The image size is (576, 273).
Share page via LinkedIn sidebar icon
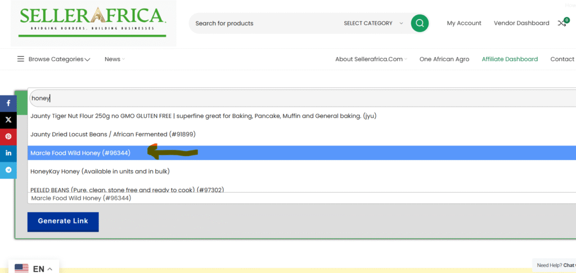[x=8, y=153]
